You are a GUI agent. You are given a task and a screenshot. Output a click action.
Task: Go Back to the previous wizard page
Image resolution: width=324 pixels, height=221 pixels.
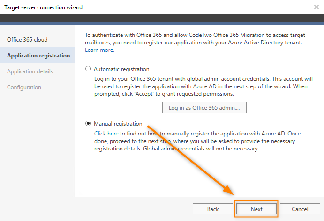tap(213, 209)
